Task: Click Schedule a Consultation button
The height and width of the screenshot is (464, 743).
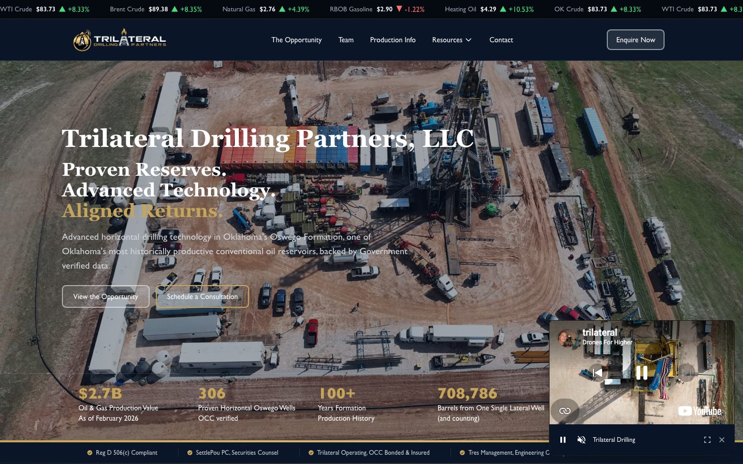Action: pos(202,296)
